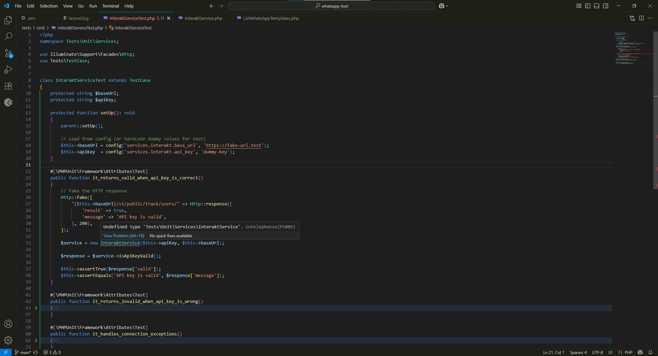
Task: Expand the folded function body at line 43
Action: click(35, 308)
